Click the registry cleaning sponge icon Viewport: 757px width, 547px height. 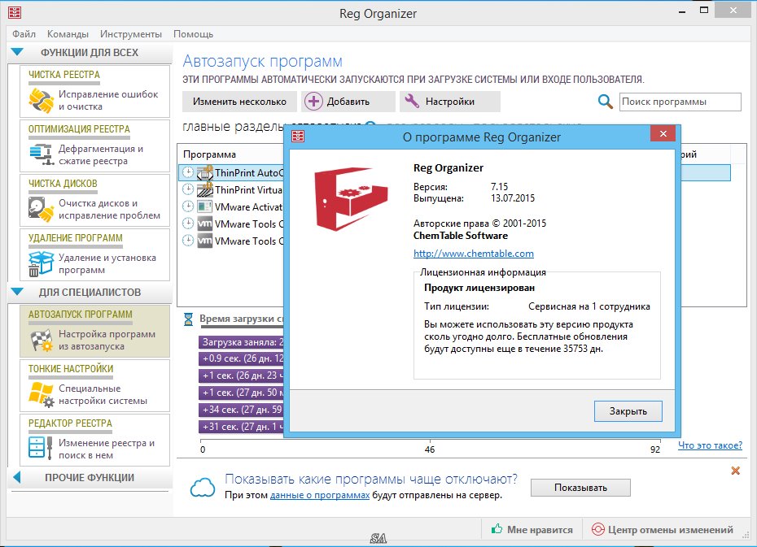point(41,100)
